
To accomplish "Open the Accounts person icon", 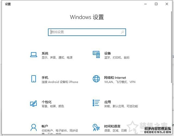I will 34,128.
